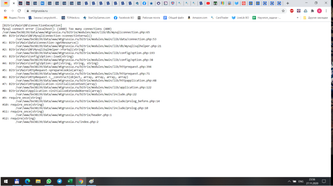Screen dimensions: 333x186
Task: Click the 'Too many connections (400)' error line
Action: click(57, 29)
